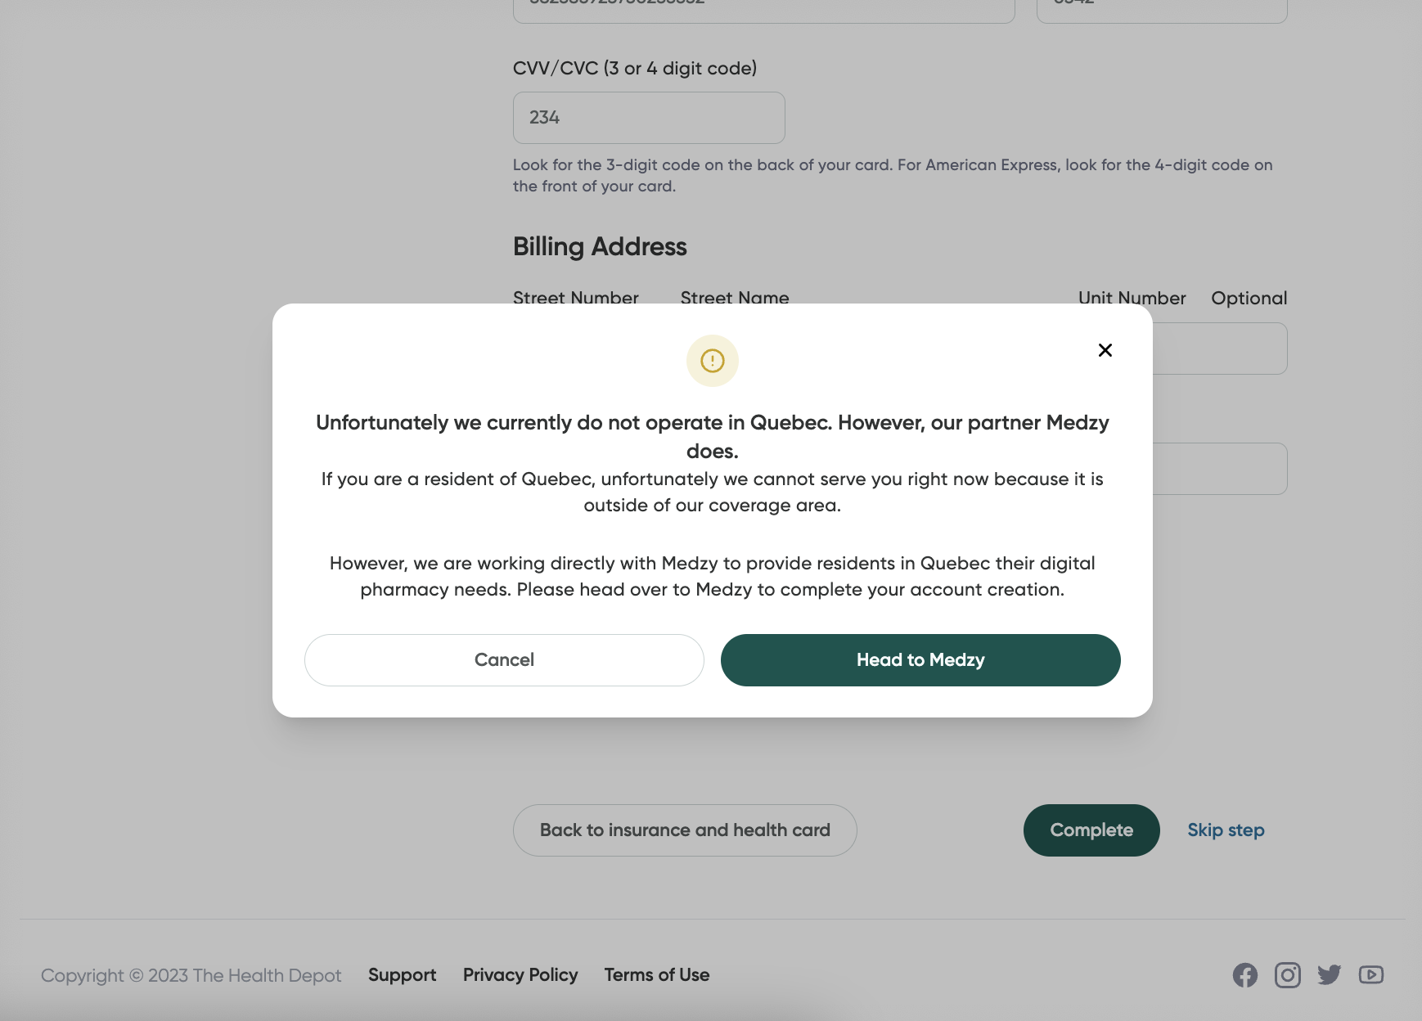The image size is (1422, 1021).
Task: Focus the CVV/CVC input field
Action: coord(648,118)
